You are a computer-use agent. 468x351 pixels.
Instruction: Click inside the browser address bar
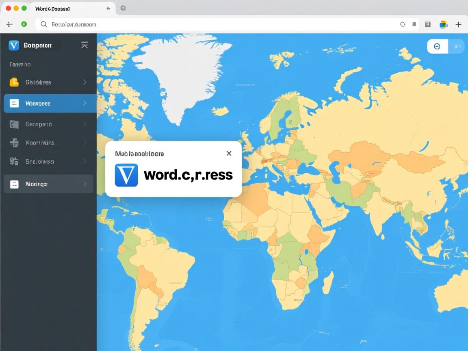pos(162,24)
